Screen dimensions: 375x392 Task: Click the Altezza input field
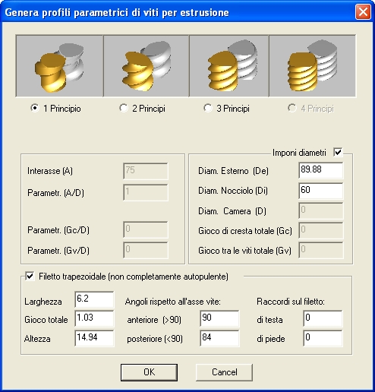click(x=94, y=338)
